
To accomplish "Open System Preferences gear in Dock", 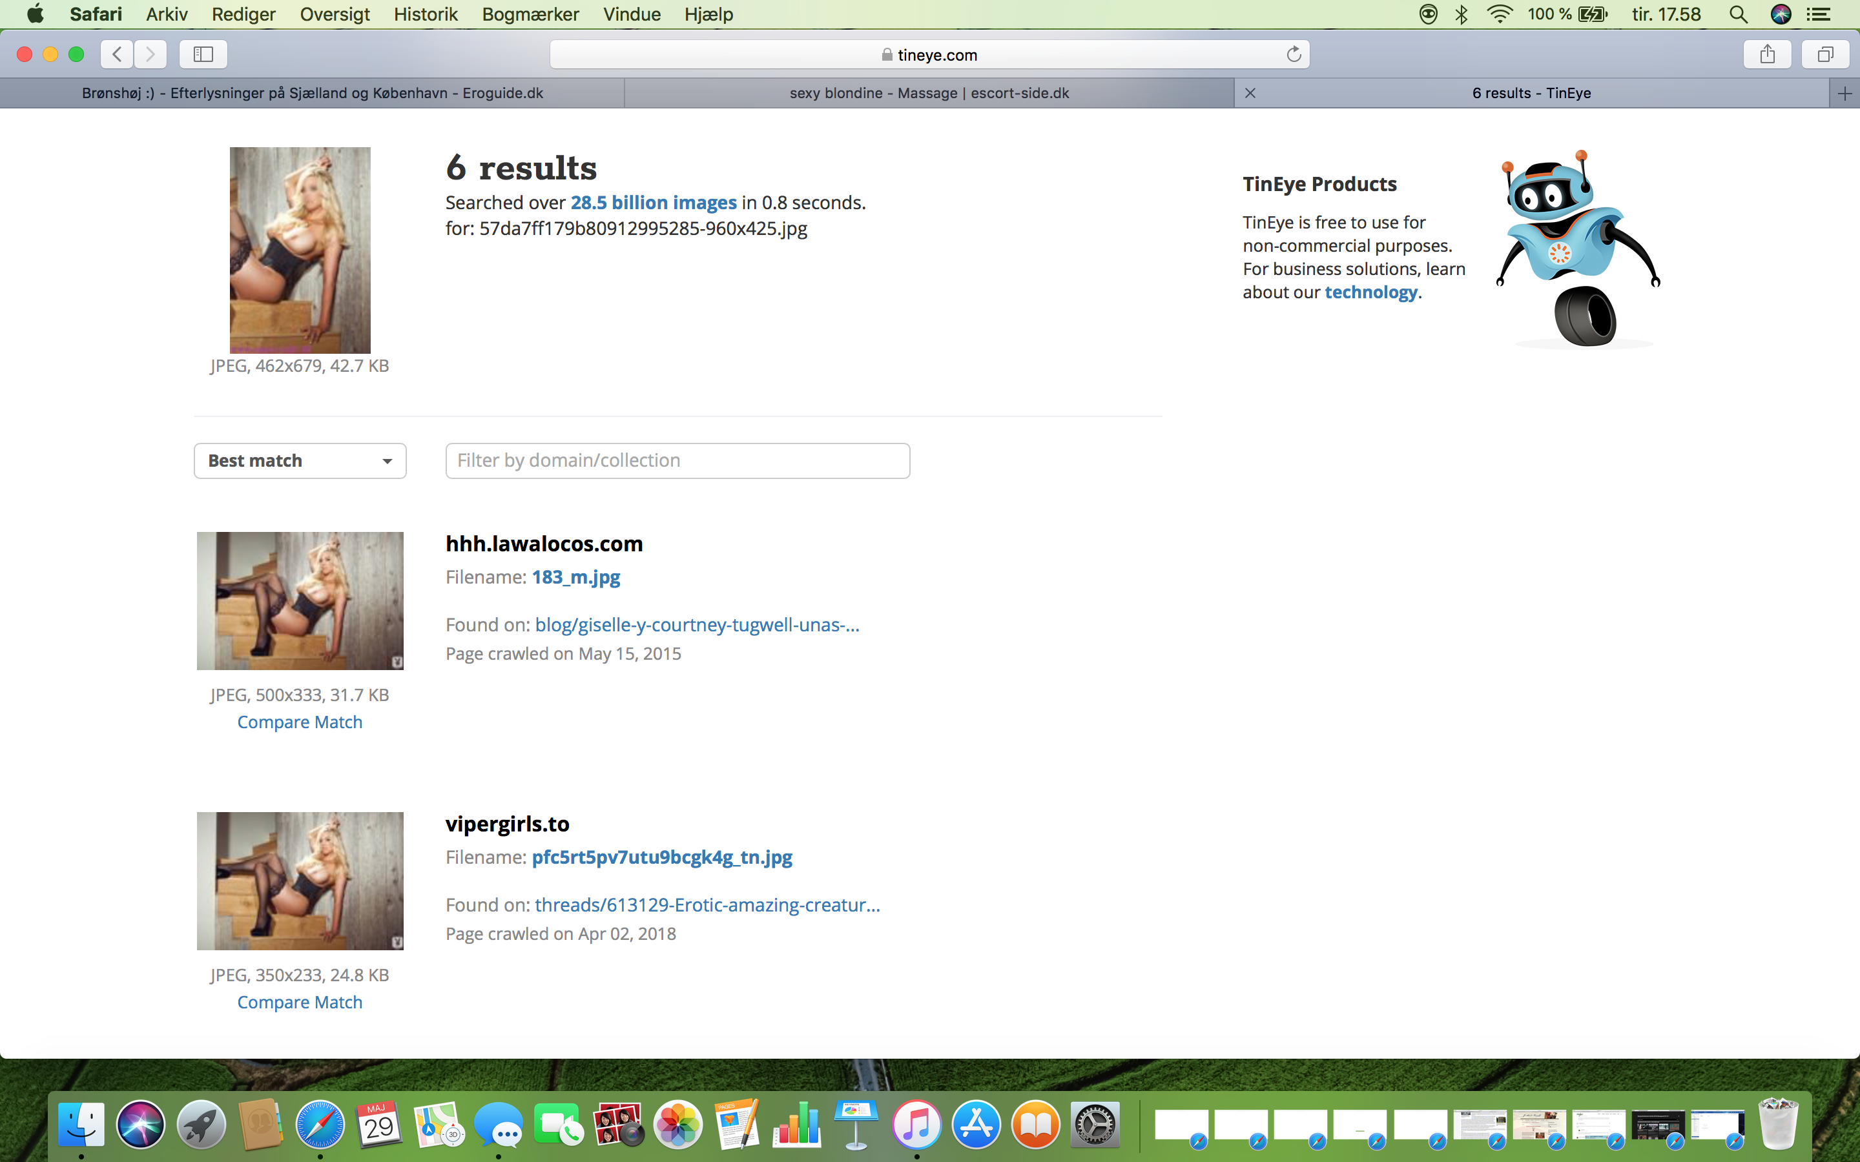I will pyautogui.click(x=1095, y=1125).
